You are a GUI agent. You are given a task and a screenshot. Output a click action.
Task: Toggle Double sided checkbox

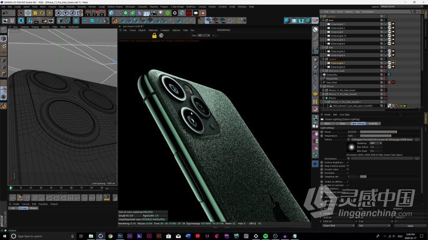coord(348,169)
